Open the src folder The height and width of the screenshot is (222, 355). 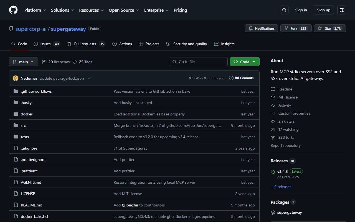click(x=23, y=125)
